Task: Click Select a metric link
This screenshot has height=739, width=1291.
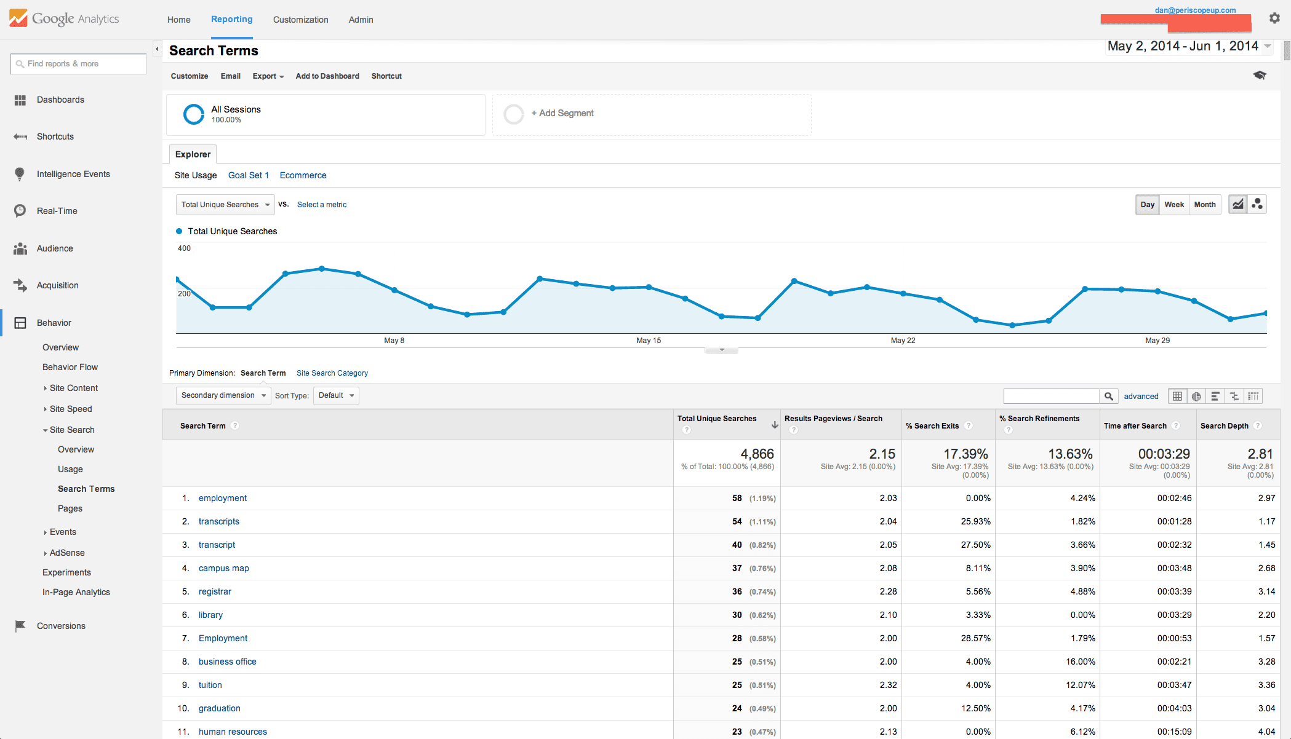Action: pos(322,205)
